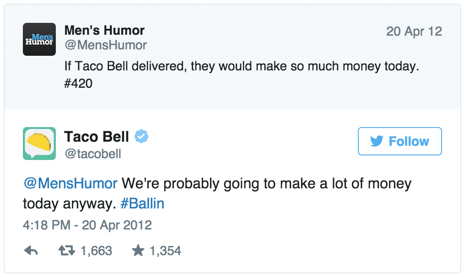Click the Men's Humor display name
Viewport: 464px width, 277px height.
pos(104,30)
